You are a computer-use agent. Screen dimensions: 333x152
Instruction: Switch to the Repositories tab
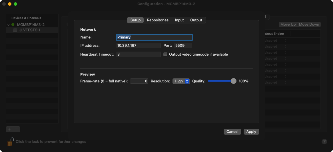(x=158, y=20)
